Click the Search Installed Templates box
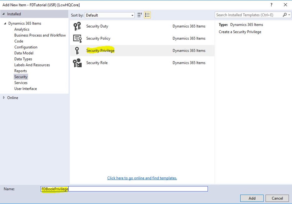Image resolution: width=292 pixels, height=204 pixels. 249,15
